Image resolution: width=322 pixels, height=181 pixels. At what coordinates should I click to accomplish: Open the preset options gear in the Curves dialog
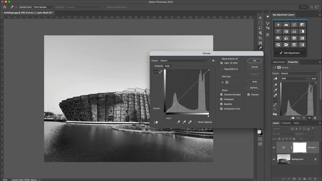tap(213, 60)
